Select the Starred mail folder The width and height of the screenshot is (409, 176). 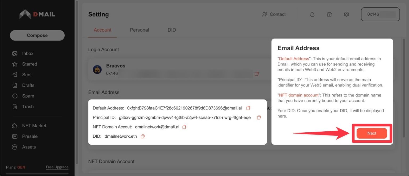[30, 64]
